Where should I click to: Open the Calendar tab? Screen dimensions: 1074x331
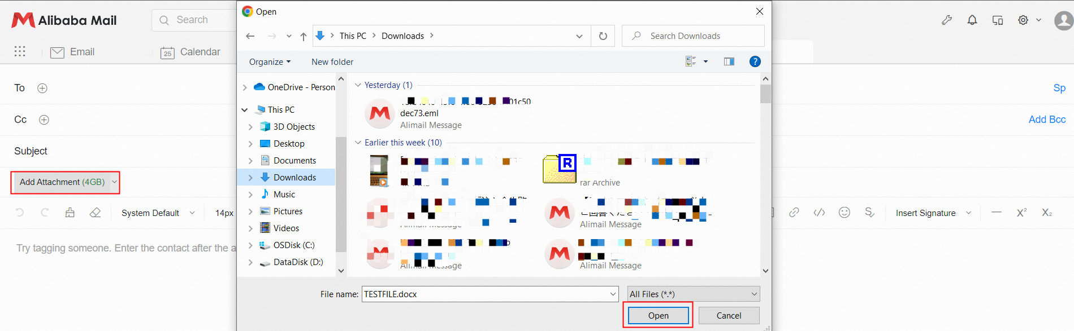pos(190,52)
